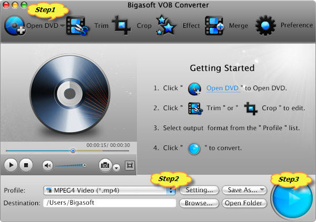Start conversion with big blue button
This screenshot has height=222, width=316.
click(292, 198)
